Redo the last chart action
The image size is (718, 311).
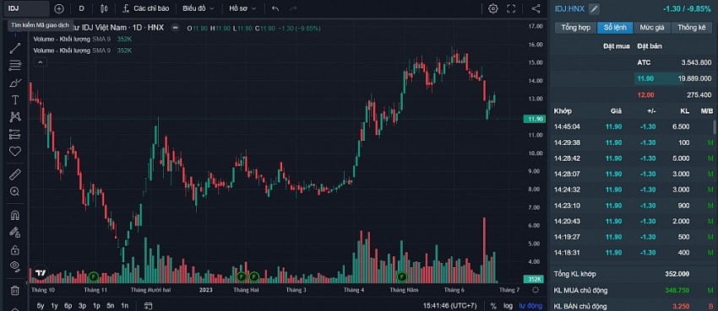tap(293, 8)
